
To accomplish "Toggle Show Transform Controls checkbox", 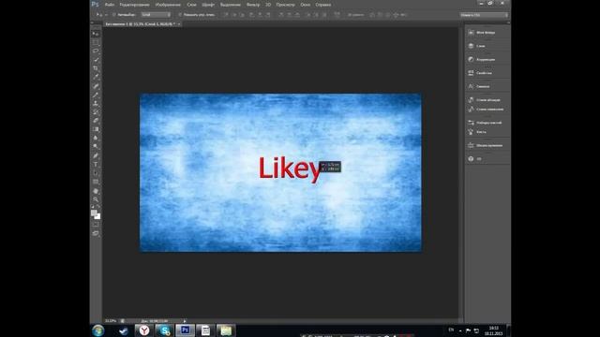I will click(x=180, y=15).
